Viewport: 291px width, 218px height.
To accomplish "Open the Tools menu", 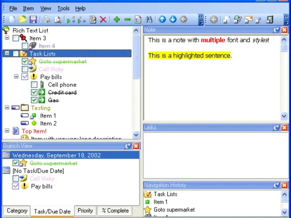I will pyautogui.click(x=63, y=8).
